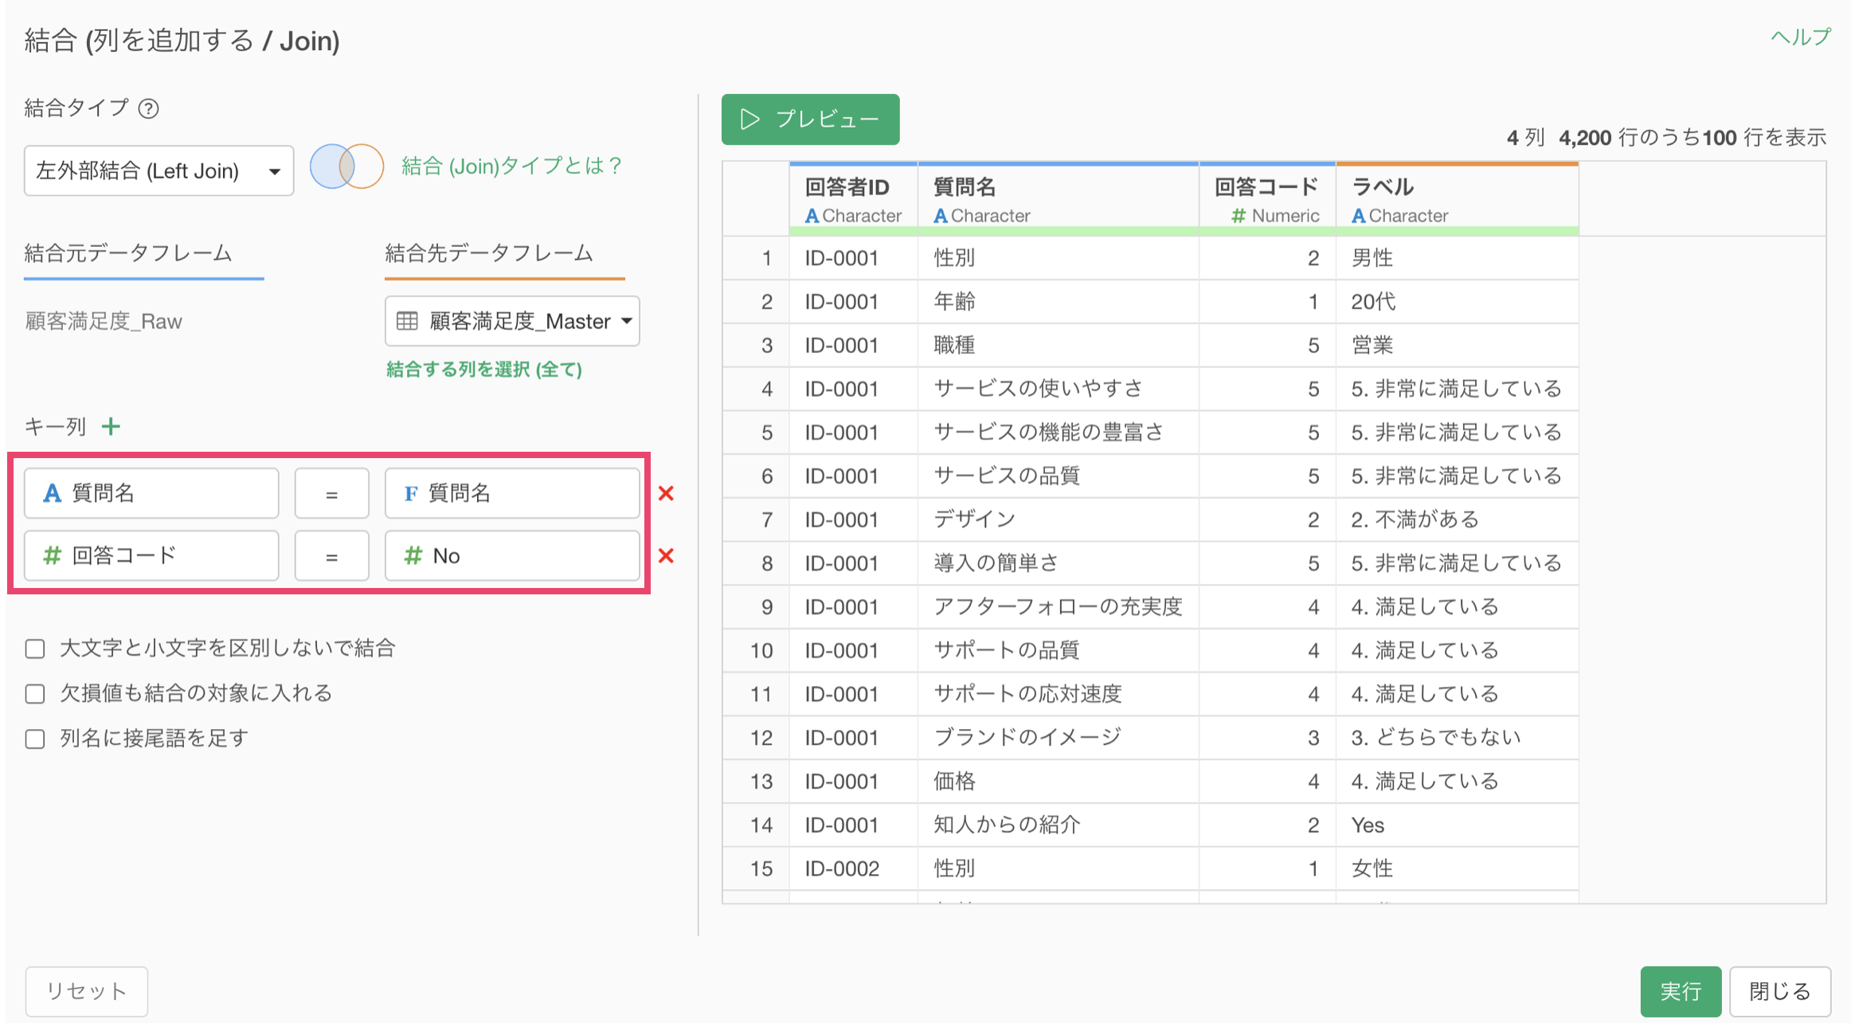Select the 結合先データフレーム tab header

(489, 253)
